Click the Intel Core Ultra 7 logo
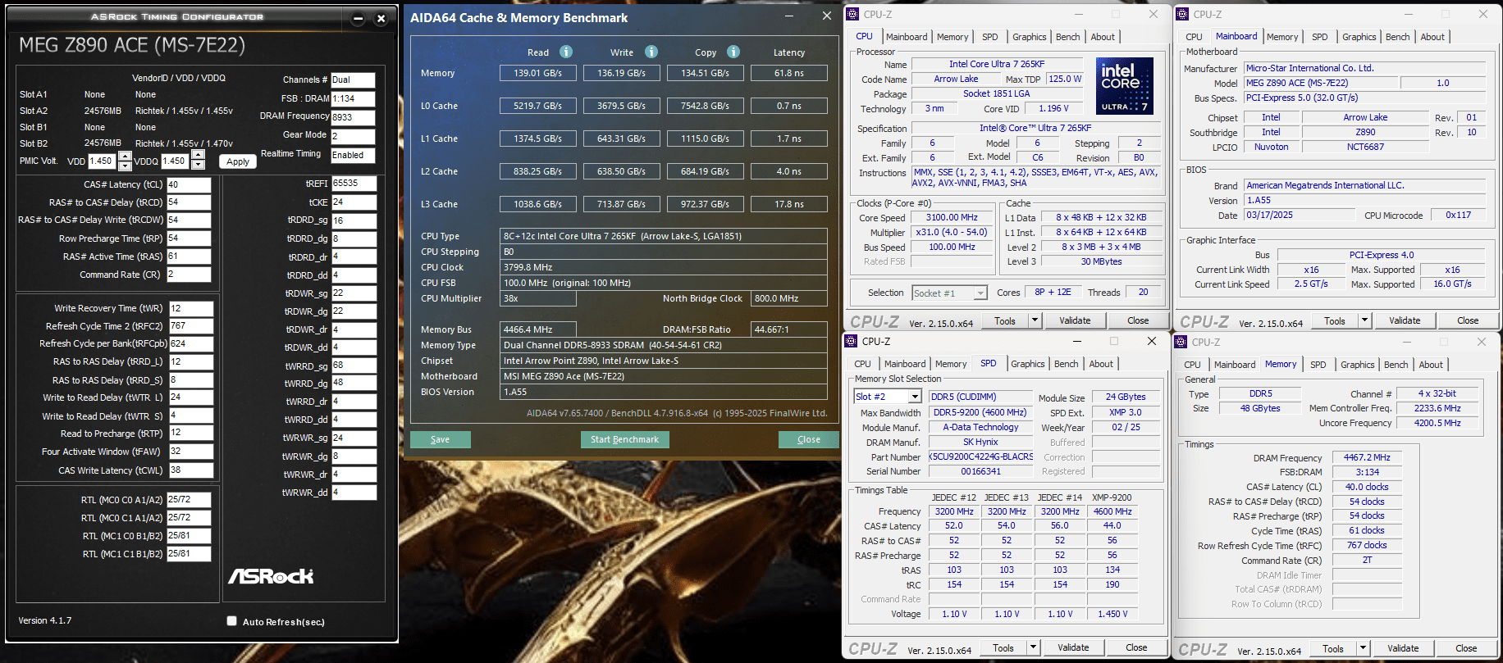 point(1124,85)
